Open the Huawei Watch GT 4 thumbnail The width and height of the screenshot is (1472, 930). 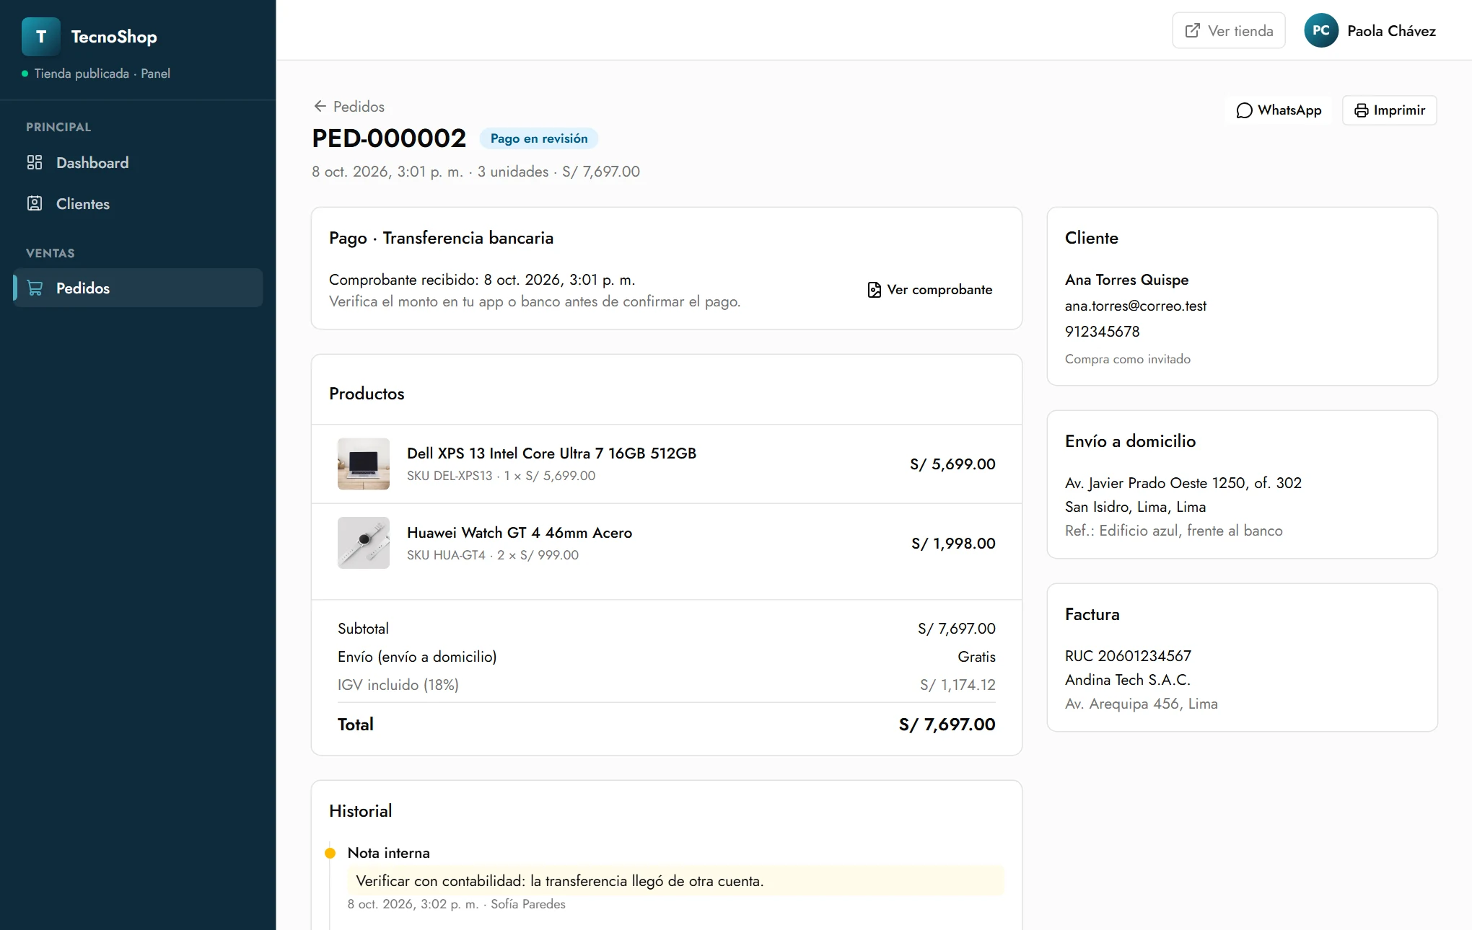364,543
